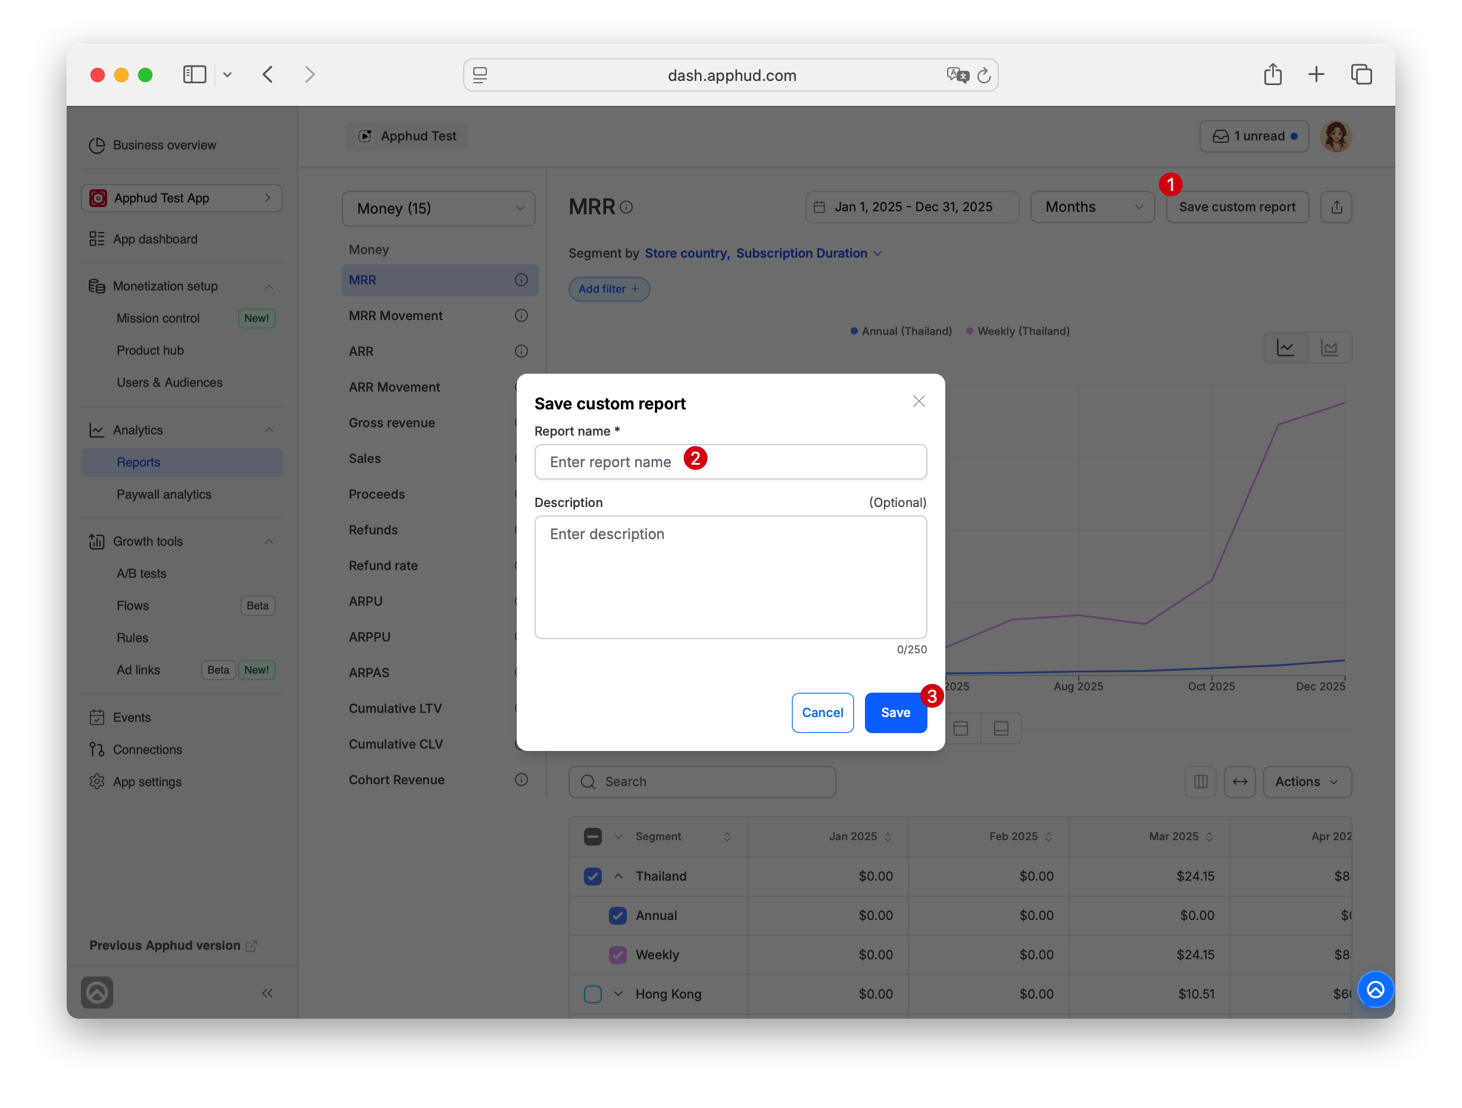This screenshot has width=1462, height=1108.
Task: Uncheck Annual row checkbox
Action: 617,916
